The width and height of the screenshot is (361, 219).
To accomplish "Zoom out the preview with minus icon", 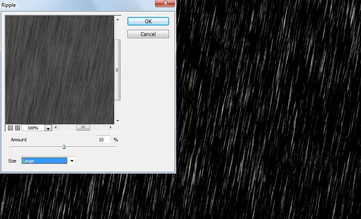I will 10,128.
